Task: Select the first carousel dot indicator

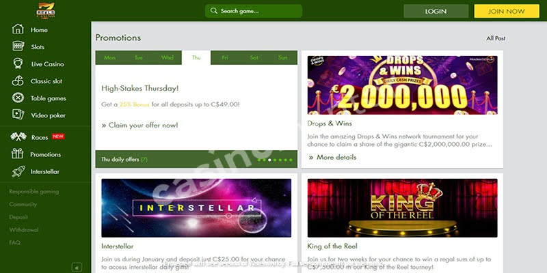Action: pyautogui.click(x=259, y=160)
